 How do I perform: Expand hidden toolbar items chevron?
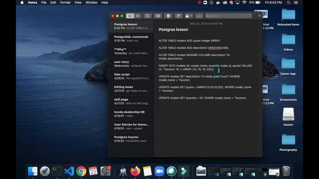tap(259, 16)
